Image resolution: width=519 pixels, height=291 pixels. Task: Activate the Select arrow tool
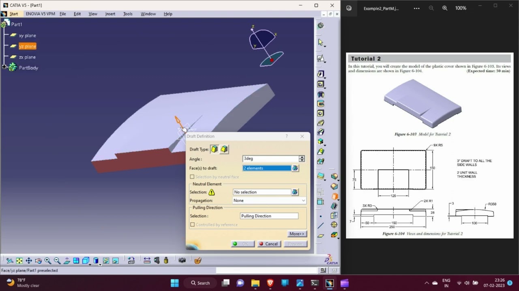[321, 42]
